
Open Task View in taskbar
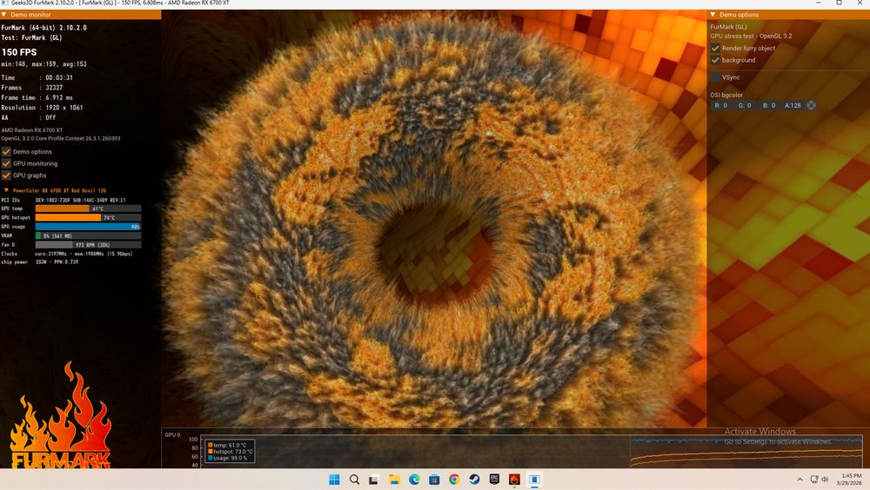click(374, 480)
